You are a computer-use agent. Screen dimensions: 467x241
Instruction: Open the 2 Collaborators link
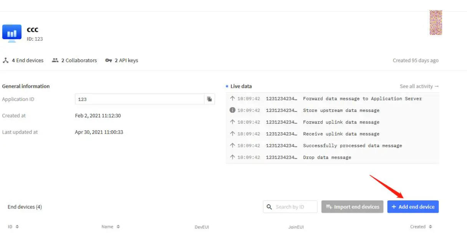[79, 61]
